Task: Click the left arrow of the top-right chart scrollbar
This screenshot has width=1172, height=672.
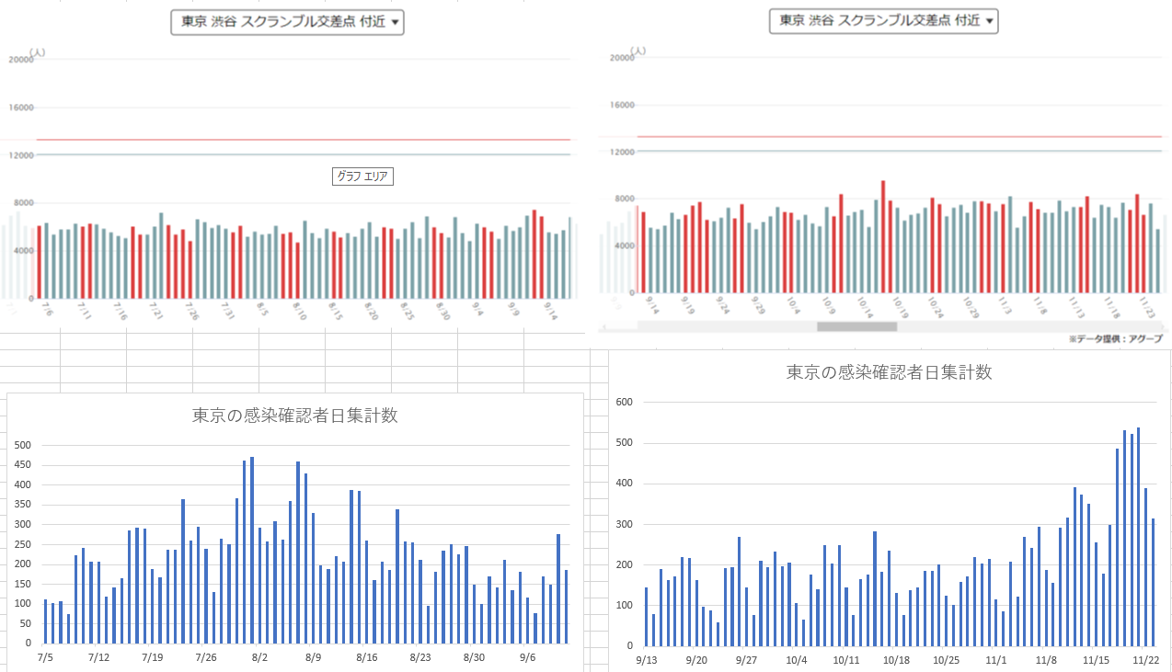Action: (604, 326)
